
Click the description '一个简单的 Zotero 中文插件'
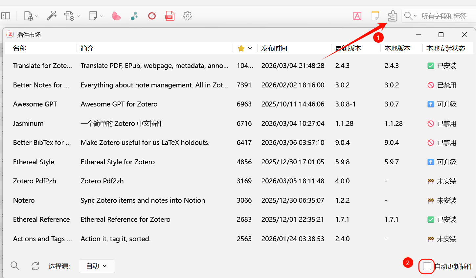[122, 124]
